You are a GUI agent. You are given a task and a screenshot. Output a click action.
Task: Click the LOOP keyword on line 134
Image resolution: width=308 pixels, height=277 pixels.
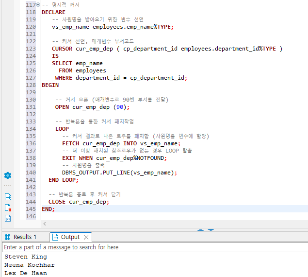coord(62,129)
